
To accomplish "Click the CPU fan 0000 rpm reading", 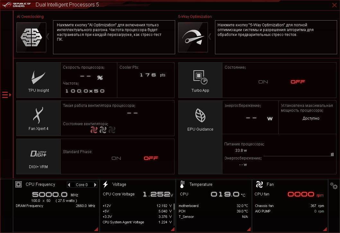I will coord(306,194).
